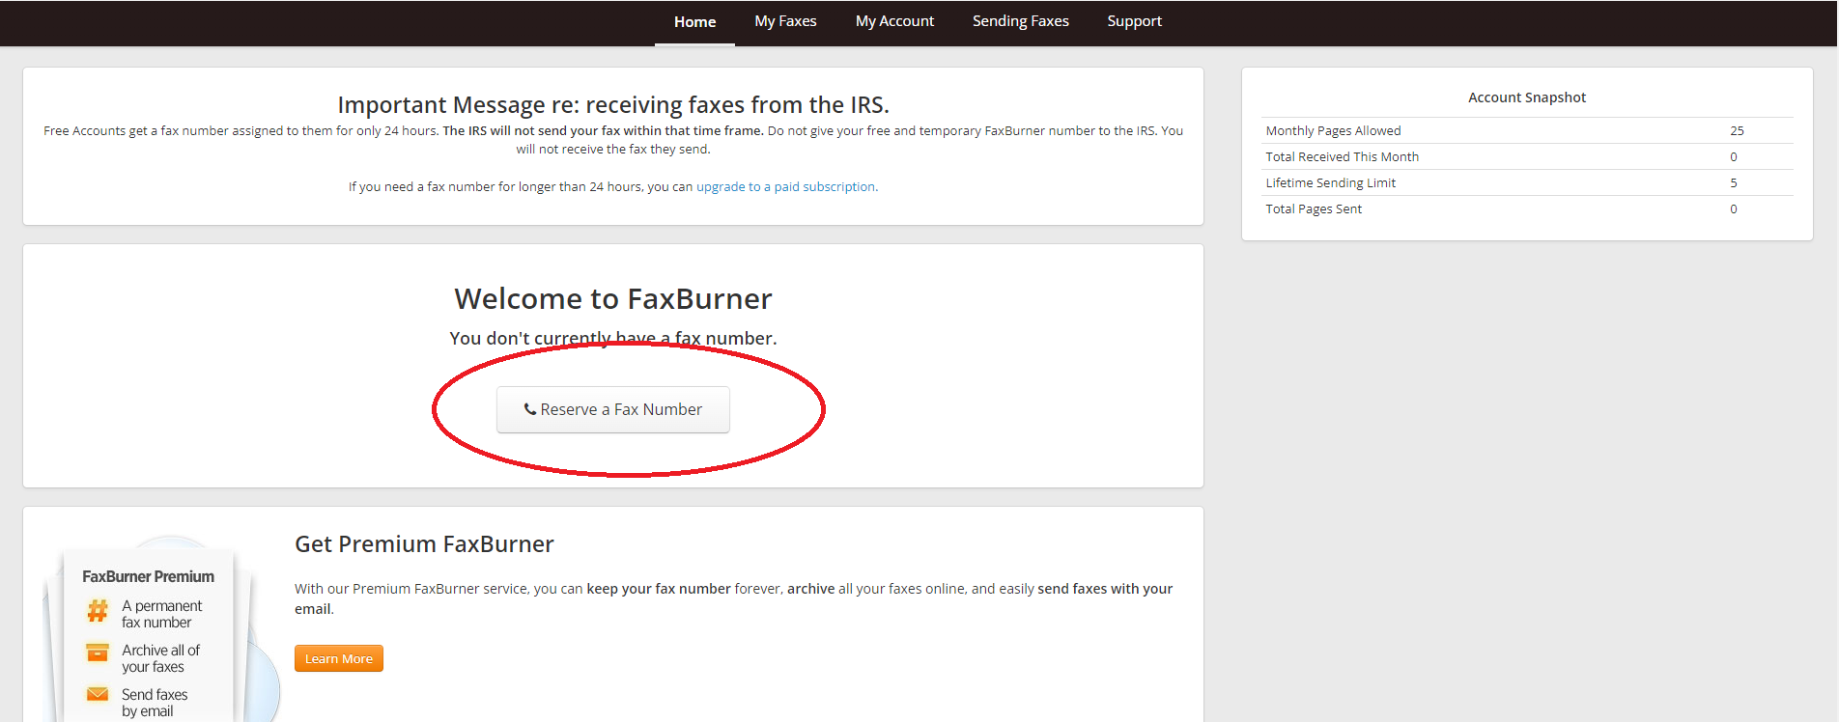Screen dimensions: 1839x722
Task: Click the orange archive box icon
Action: (x=98, y=653)
